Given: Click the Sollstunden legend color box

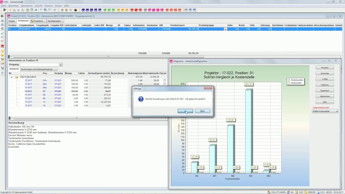Looking at the screenshot, I should pos(289,80).
